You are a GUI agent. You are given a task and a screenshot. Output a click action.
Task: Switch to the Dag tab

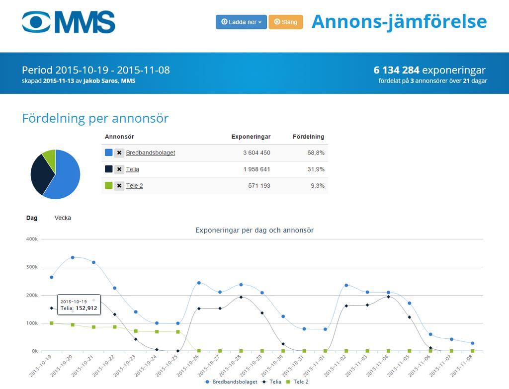pos(32,218)
